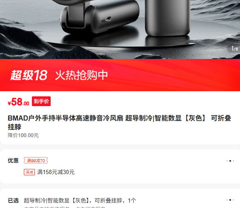Change the selected 灰色 可折叠挂脖 variant

coord(80,200)
